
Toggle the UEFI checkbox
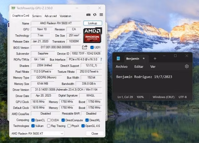[92, 47]
